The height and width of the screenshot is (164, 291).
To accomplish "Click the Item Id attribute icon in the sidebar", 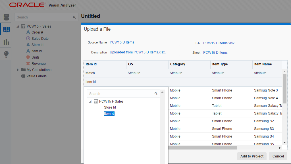I will pyautogui.click(x=28, y=51).
